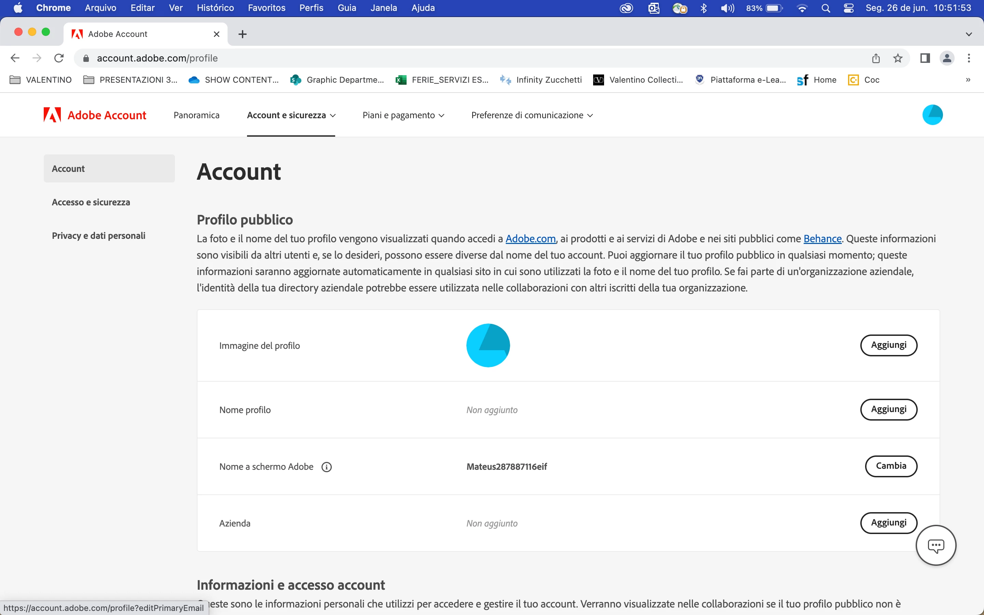984x615 pixels.
Task: Open the Chrome profile icon
Action: coord(947,58)
